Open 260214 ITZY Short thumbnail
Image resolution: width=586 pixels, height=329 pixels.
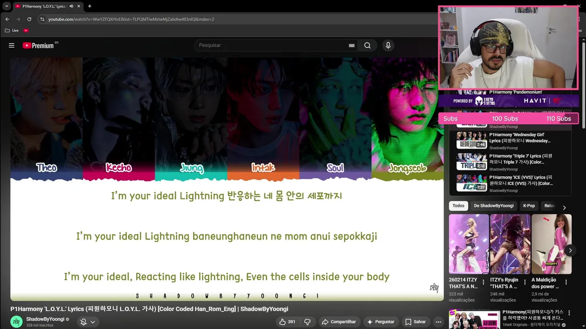[x=469, y=244]
